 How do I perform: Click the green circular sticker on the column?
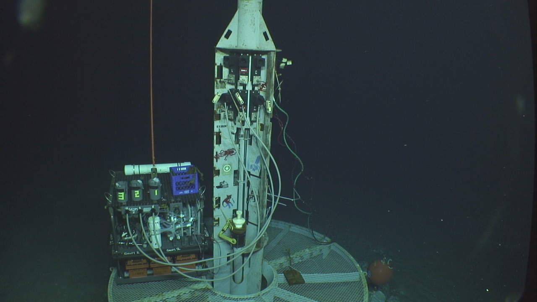[227, 169]
